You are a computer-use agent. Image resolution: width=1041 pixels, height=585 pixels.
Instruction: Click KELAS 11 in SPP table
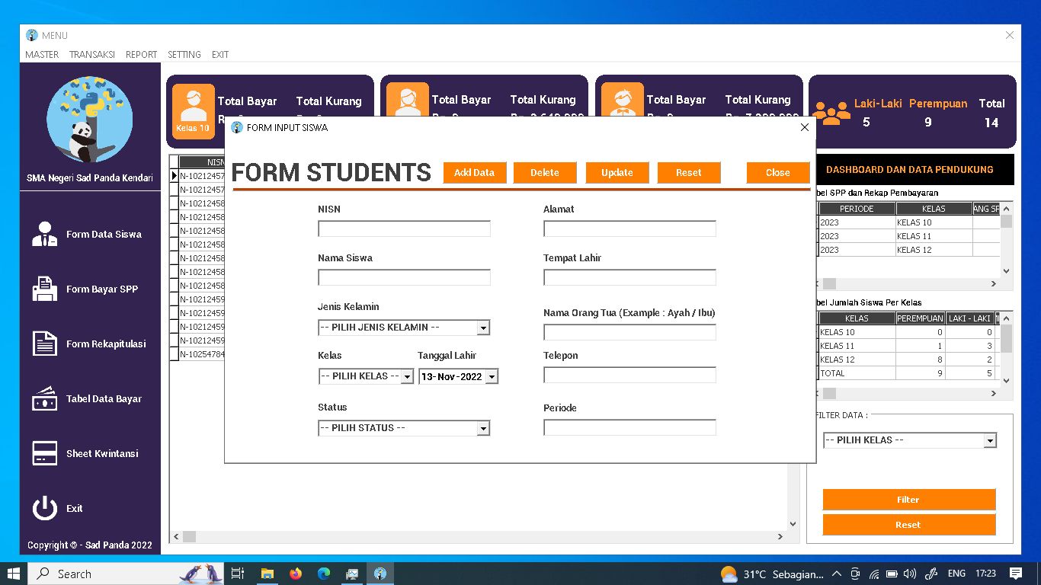934,236
